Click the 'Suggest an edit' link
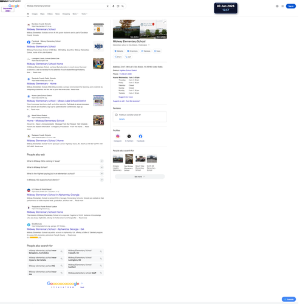This screenshot has height=304, width=300. click(120, 102)
